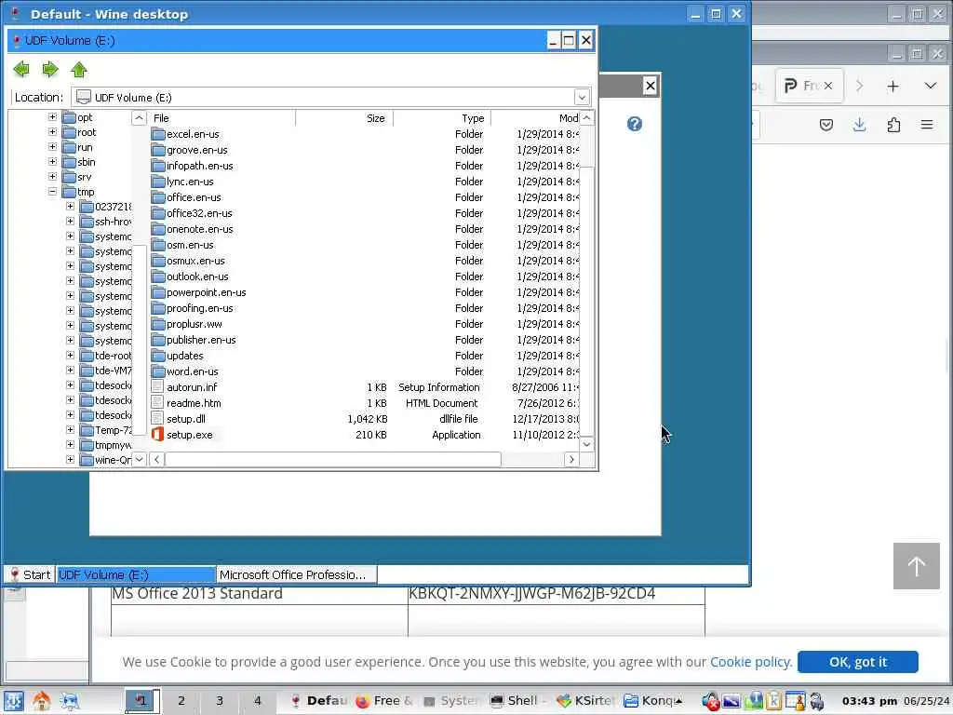
Task: Click the Pocket save icon in Firefox
Action: tap(826, 126)
